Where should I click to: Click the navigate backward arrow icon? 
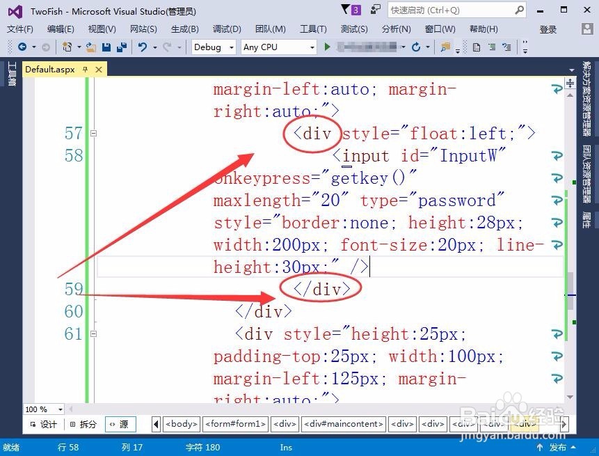[22, 47]
